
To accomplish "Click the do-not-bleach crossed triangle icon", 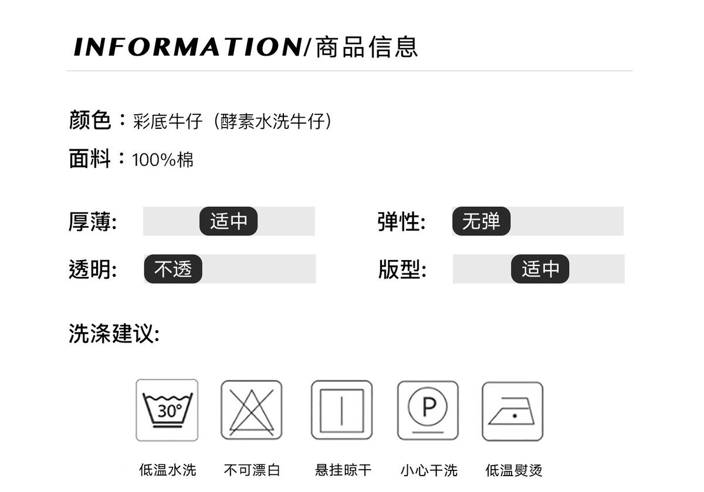I will click(x=252, y=410).
